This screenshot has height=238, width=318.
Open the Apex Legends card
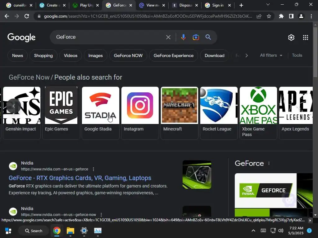coord(296,113)
